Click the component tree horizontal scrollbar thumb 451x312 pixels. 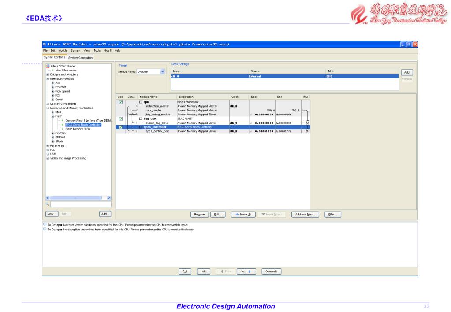76,198
